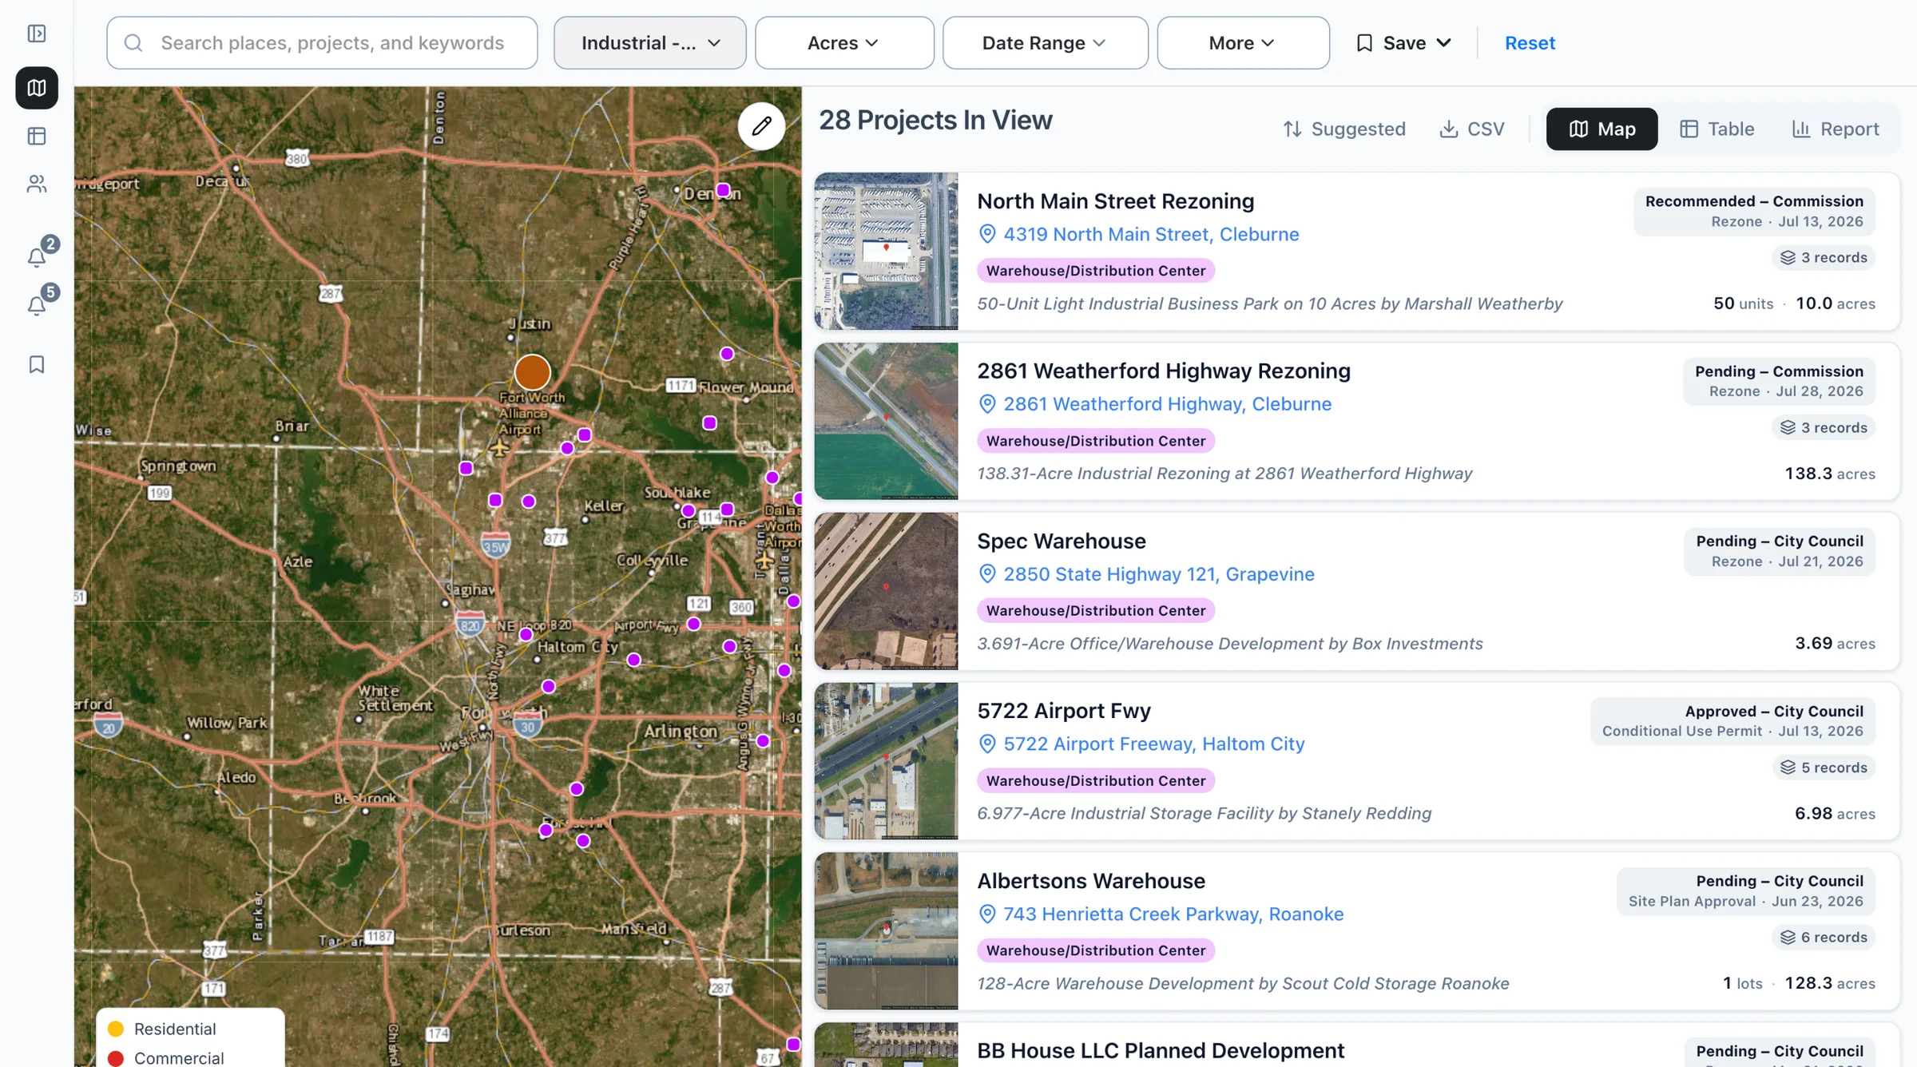The width and height of the screenshot is (1917, 1067).
Task: Click the Residential yellow legend swatch
Action: click(116, 1029)
